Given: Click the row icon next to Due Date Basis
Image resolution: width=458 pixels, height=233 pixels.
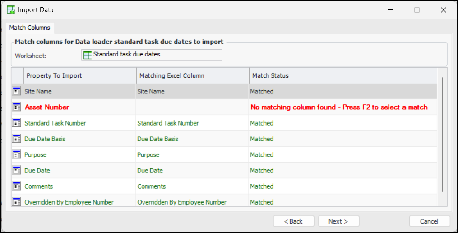Looking at the screenshot, I should [x=17, y=139].
